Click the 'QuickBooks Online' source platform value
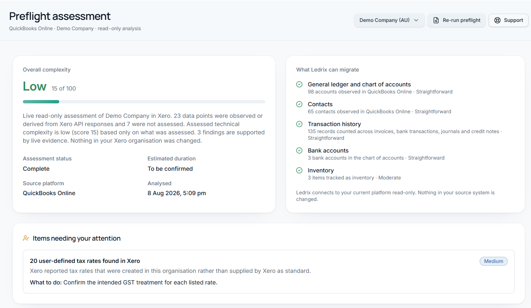Image resolution: width=531 pixels, height=308 pixels. (49, 193)
